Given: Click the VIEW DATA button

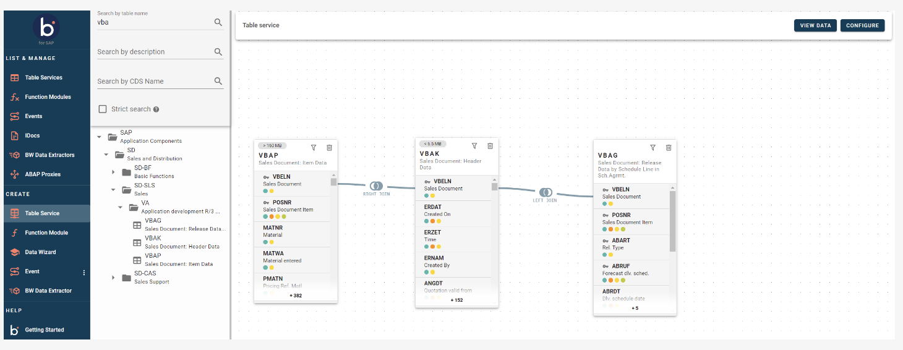Looking at the screenshot, I should click(x=815, y=25).
